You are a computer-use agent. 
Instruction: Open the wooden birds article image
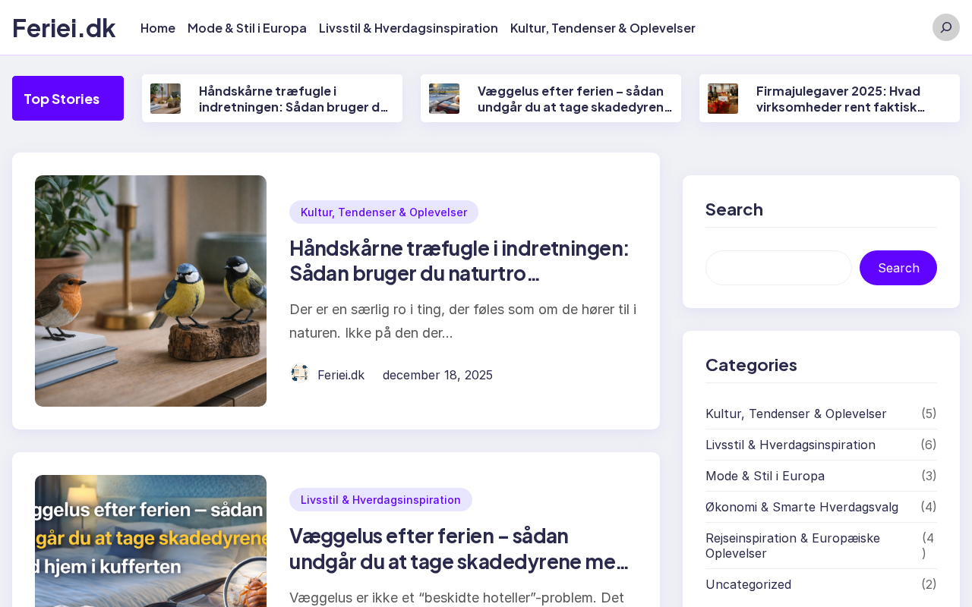click(150, 291)
